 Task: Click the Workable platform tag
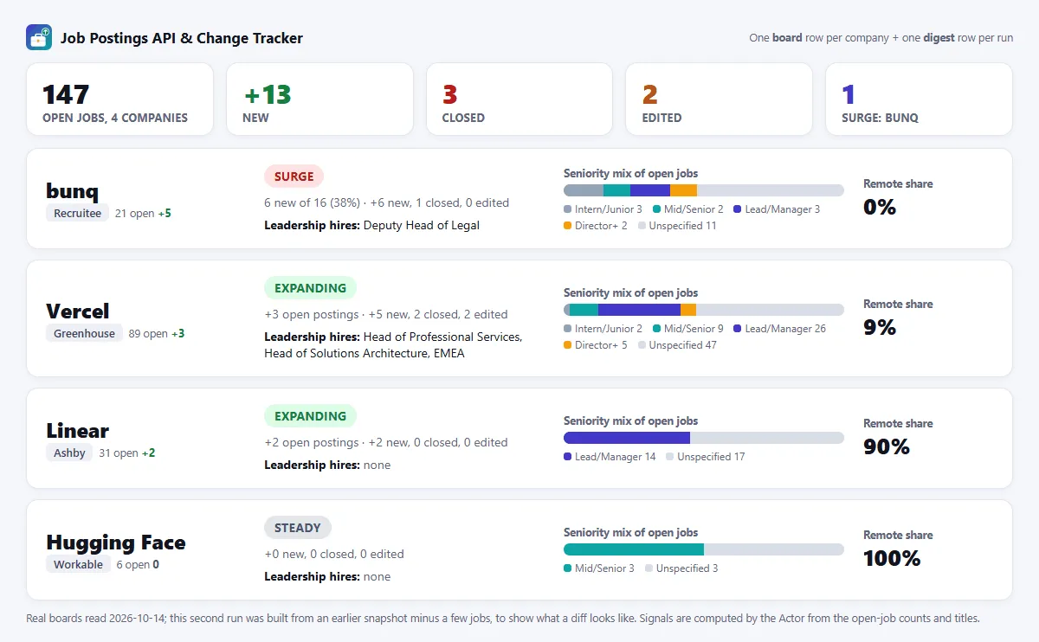[78, 565]
